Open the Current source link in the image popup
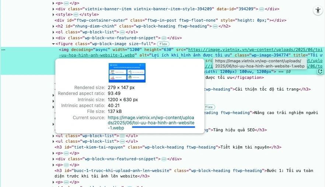The width and height of the screenshot is (325, 187). (x=151, y=123)
